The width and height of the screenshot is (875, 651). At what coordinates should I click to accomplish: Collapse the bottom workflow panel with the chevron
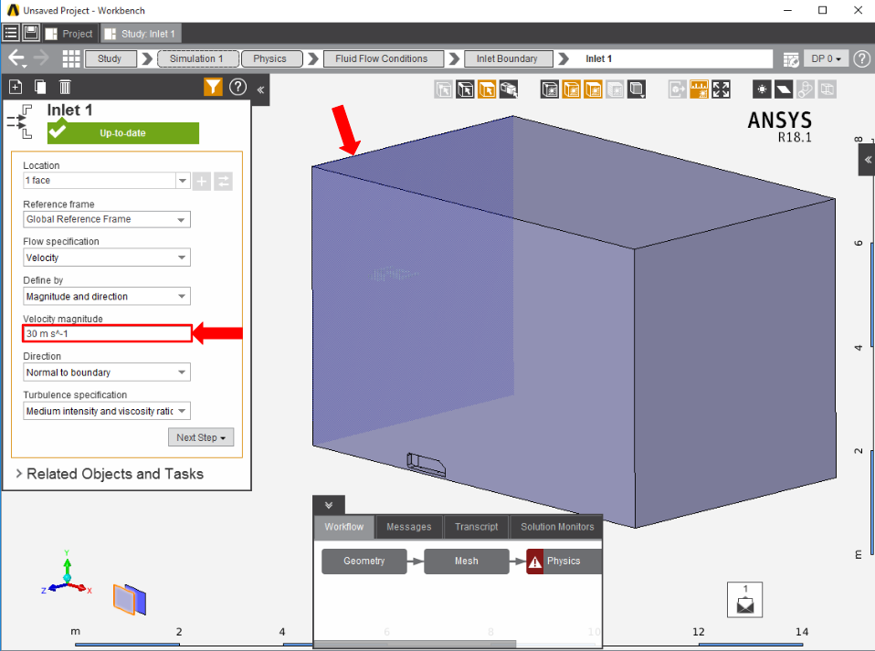(x=329, y=505)
